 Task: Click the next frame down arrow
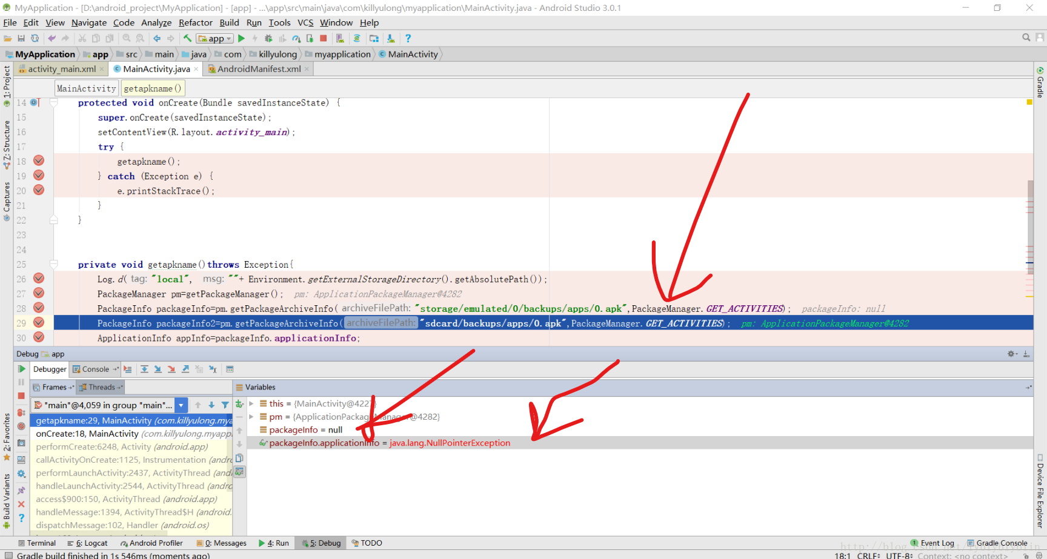211,405
